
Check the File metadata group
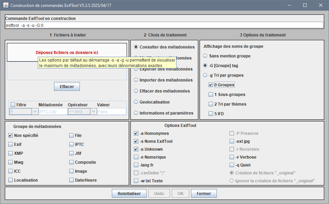[x=71, y=136]
